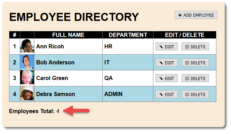Click the Add Employee button

pyautogui.click(x=196, y=15)
